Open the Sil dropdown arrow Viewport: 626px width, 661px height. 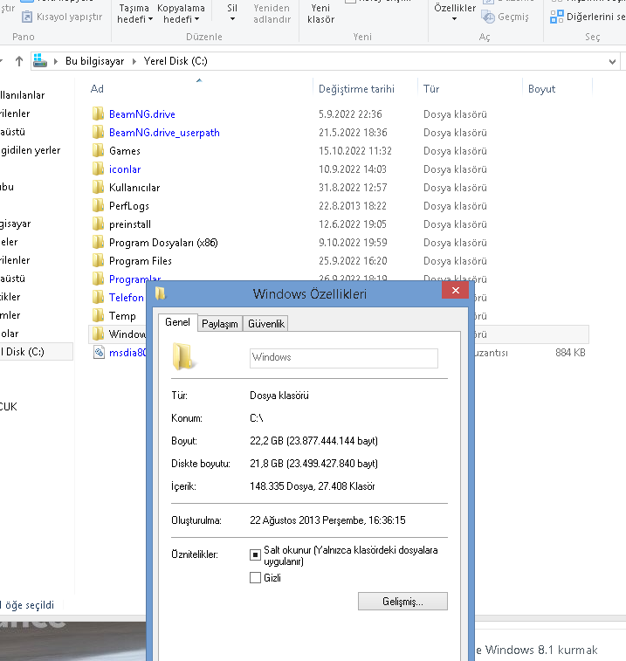click(232, 19)
